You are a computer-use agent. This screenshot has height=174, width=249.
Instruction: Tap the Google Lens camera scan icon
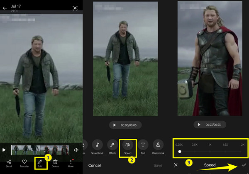point(75,8)
